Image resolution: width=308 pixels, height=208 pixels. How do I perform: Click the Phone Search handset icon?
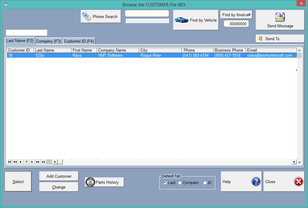pos(87,16)
